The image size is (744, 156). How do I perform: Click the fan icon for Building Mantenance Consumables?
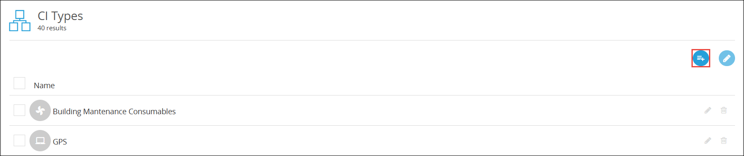tap(40, 110)
